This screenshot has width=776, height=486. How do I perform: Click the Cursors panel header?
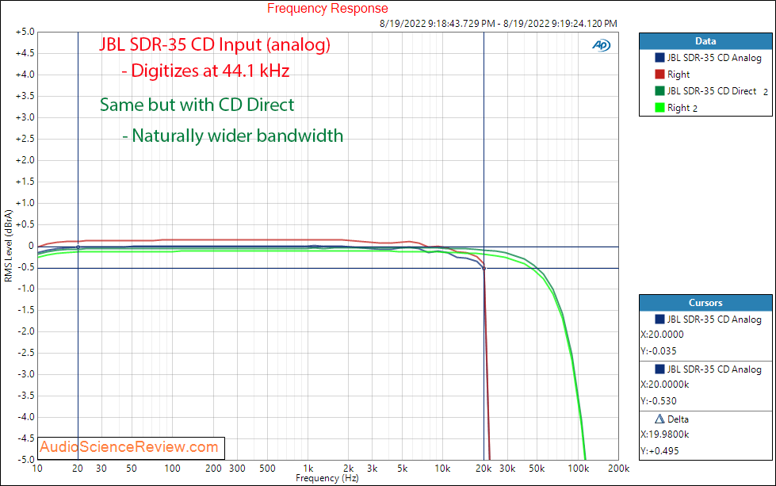point(705,302)
